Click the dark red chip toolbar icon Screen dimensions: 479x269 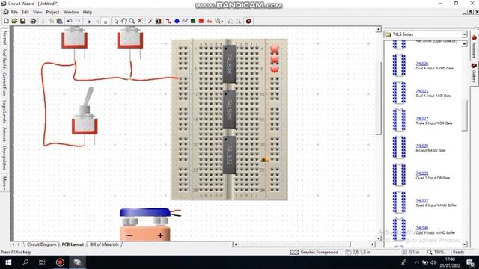tap(248, 21)
